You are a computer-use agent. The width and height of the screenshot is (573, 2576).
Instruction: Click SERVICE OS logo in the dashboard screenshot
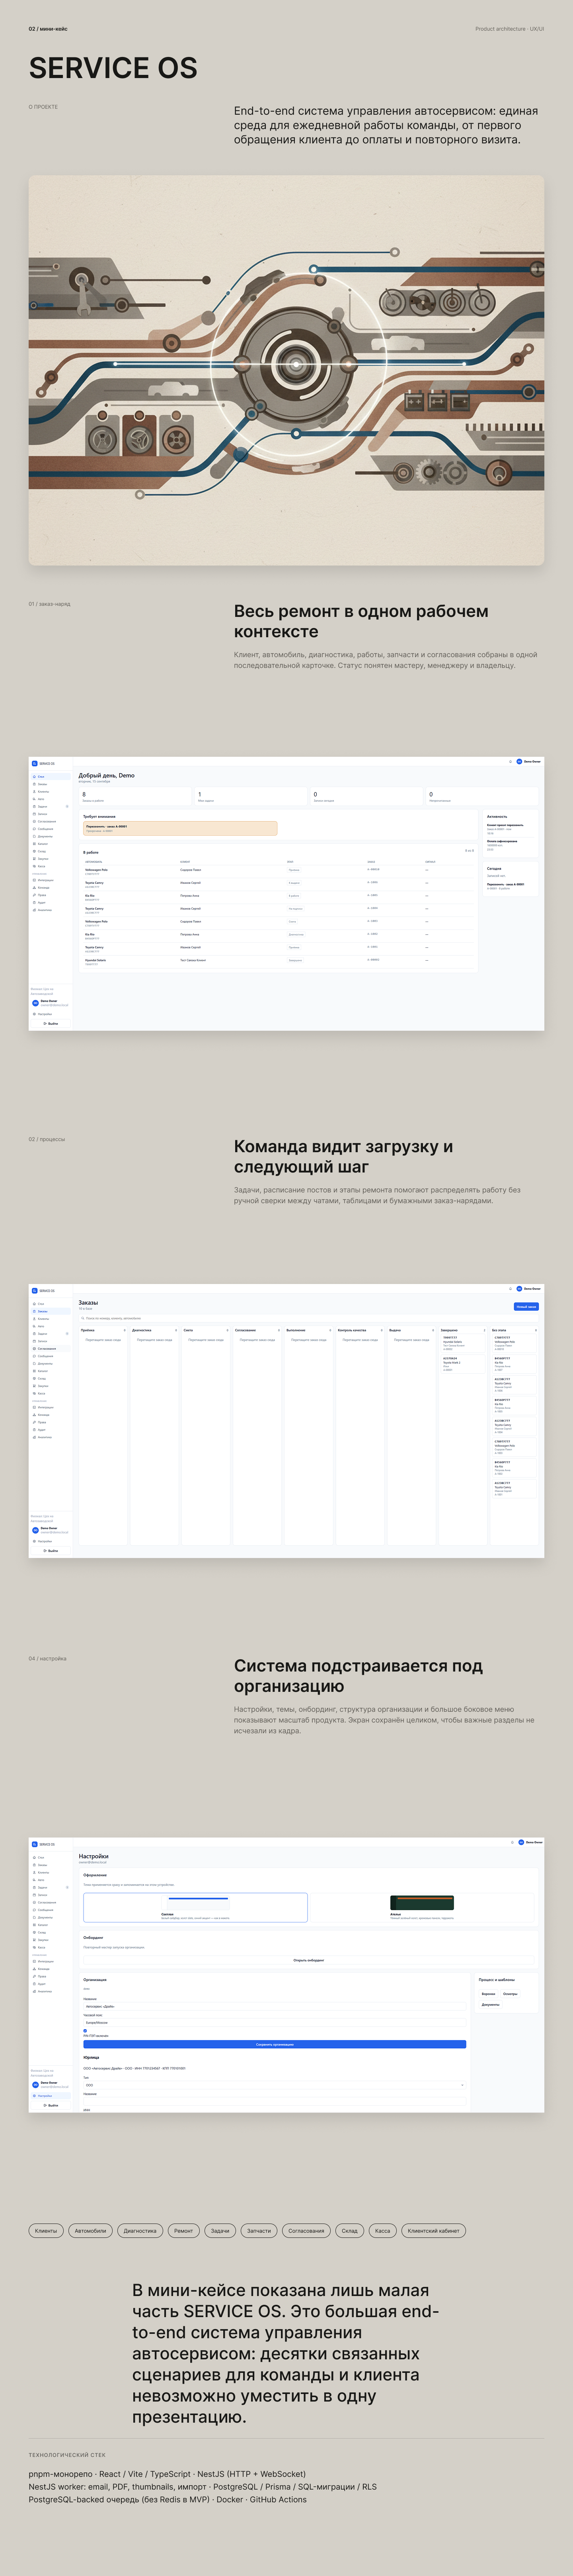coord(43,763)
